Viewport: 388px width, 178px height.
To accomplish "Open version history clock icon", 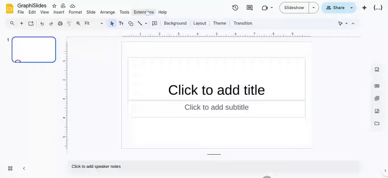I will coord(235,8).
